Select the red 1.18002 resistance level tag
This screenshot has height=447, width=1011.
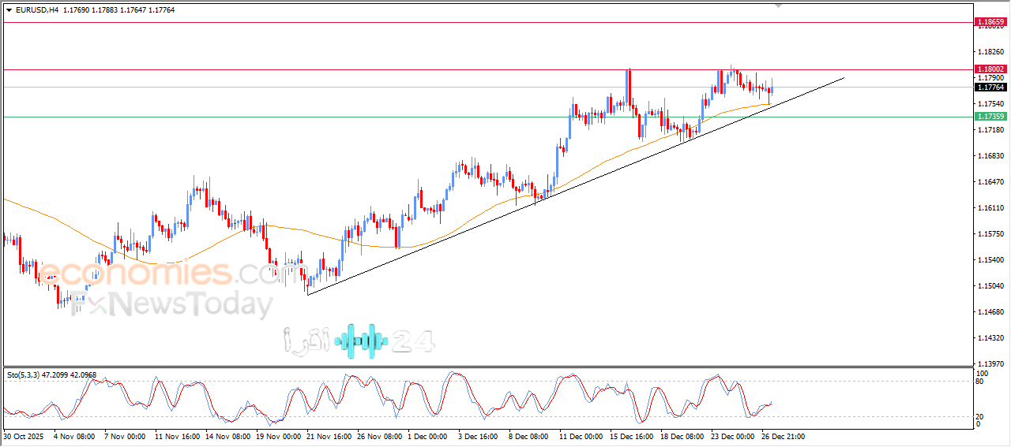[990, 69]
